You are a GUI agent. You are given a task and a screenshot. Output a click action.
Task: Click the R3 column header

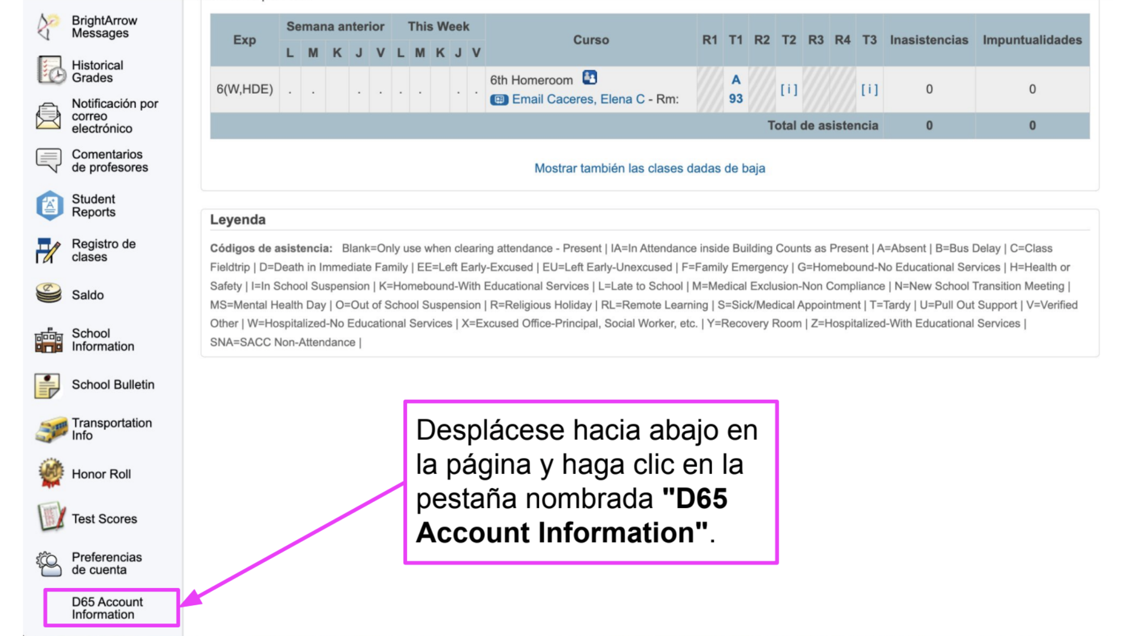tap(816, 40)
